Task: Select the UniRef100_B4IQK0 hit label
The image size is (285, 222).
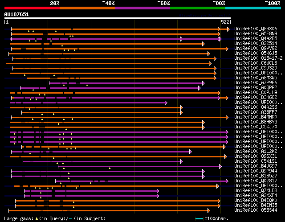Action: click(x=256, y=201)
